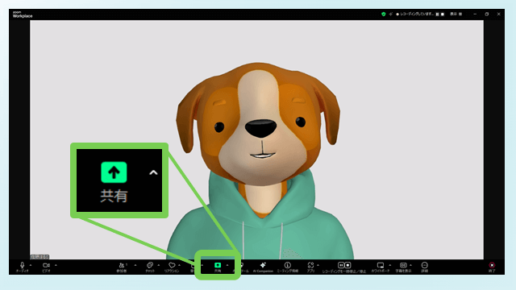
Task: Toggle the video camera button
Action: coord(46,265)
